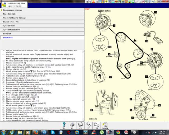Open the Removal section
169x135 pixels.
coord(42,34)
